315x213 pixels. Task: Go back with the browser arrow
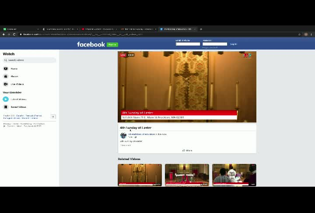pyautogui.click(x=3, y=35)
